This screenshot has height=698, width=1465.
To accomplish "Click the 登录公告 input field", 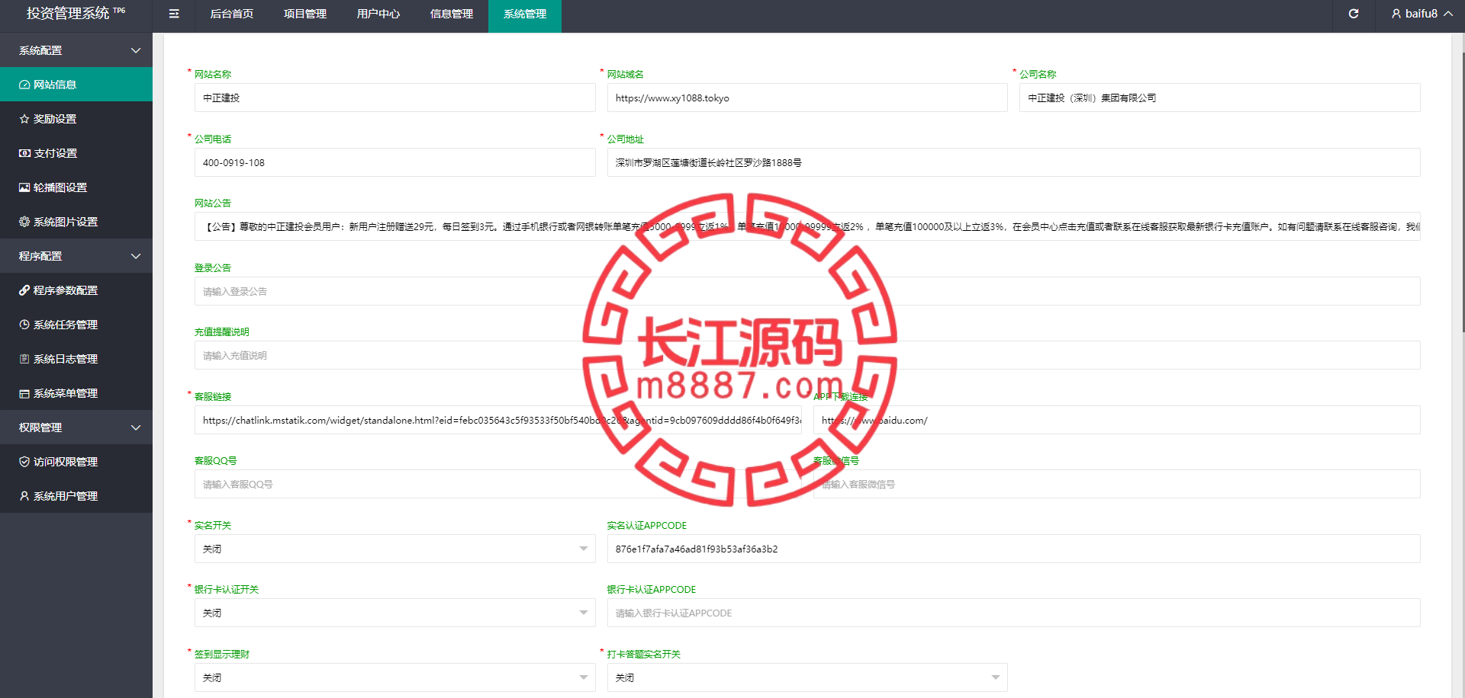I will pos(807,291).
